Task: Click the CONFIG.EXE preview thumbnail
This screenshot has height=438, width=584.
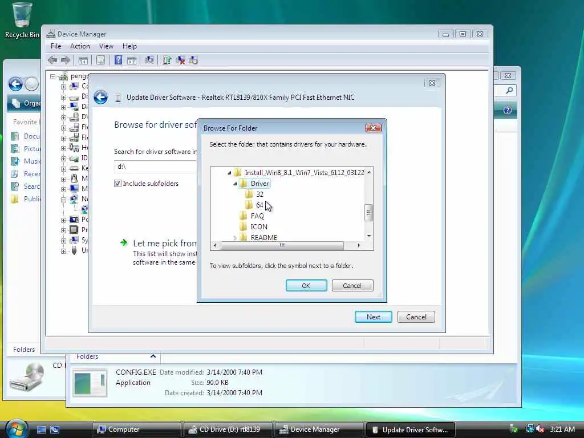Action: click(x=90, y=383)
